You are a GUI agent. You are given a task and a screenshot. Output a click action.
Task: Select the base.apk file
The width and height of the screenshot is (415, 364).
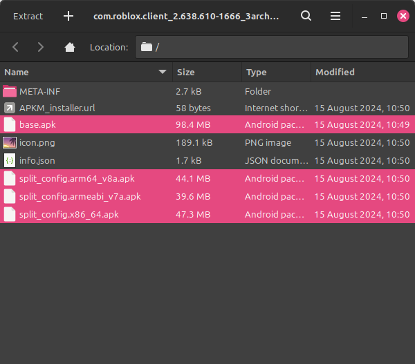38,125
